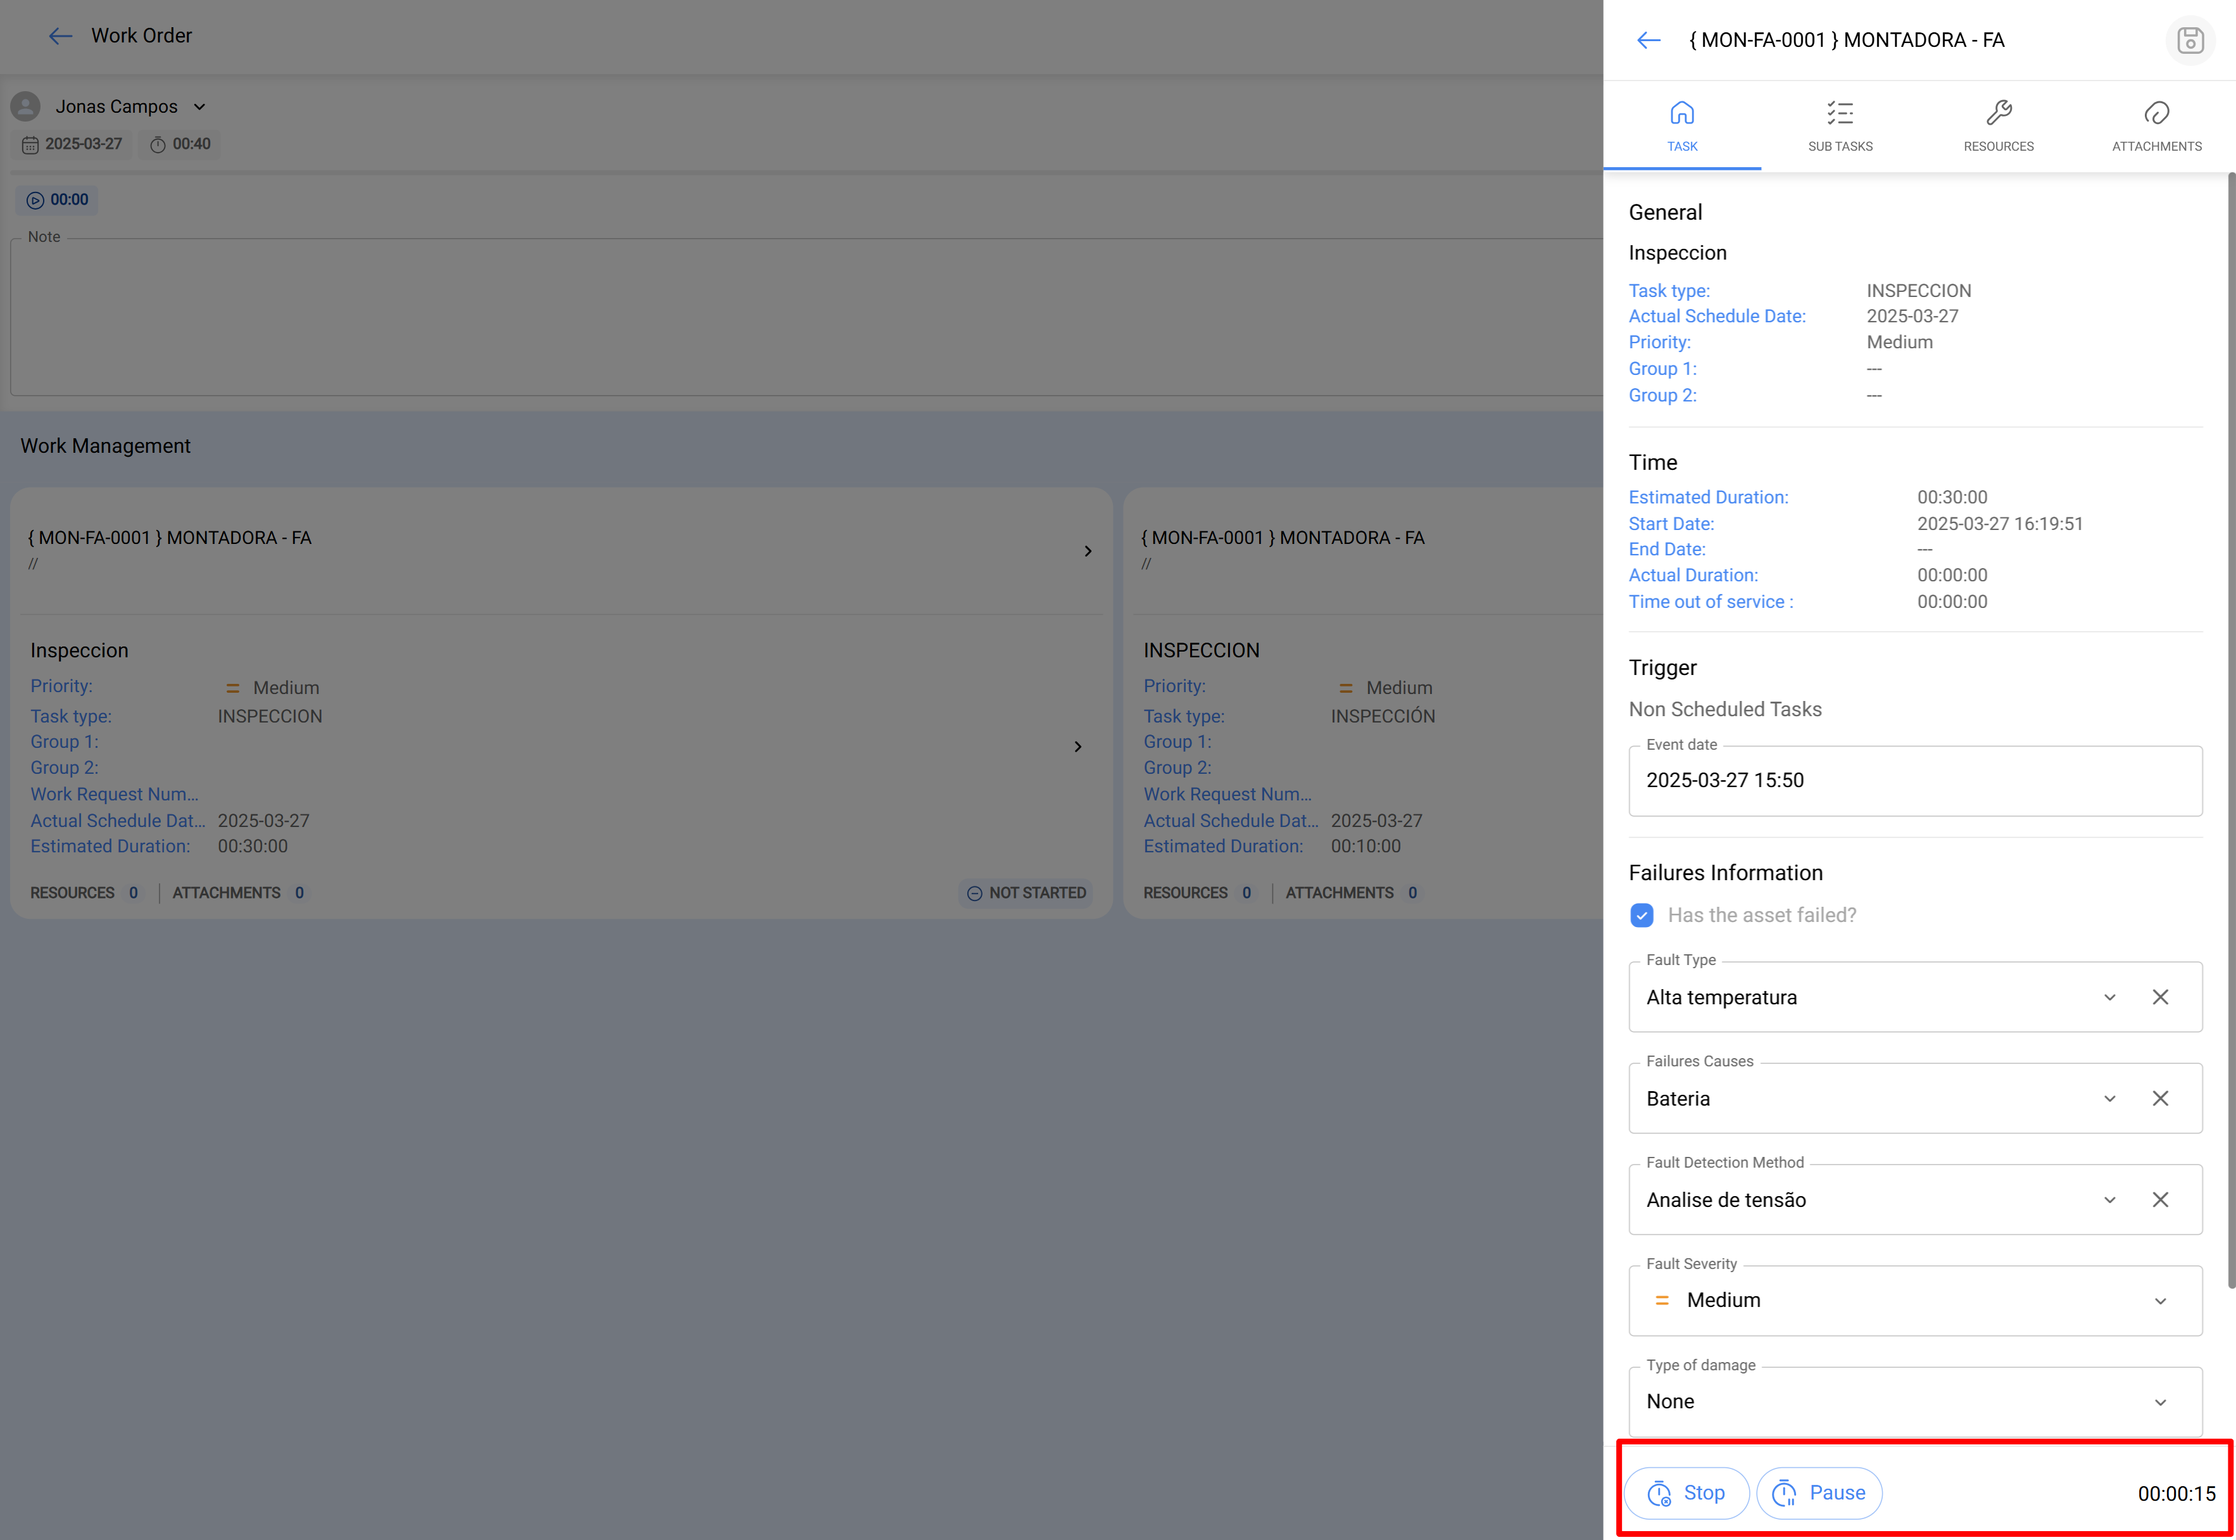This screenshot has height=1540, width=2236.
Task: Open the Task tab
Action: click(1681, 127)
